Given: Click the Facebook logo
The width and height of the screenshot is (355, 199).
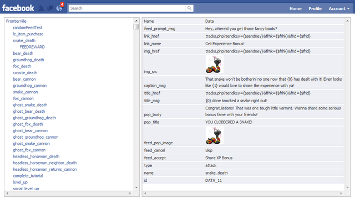Looking at the screenshot, I should pos(18,8).
